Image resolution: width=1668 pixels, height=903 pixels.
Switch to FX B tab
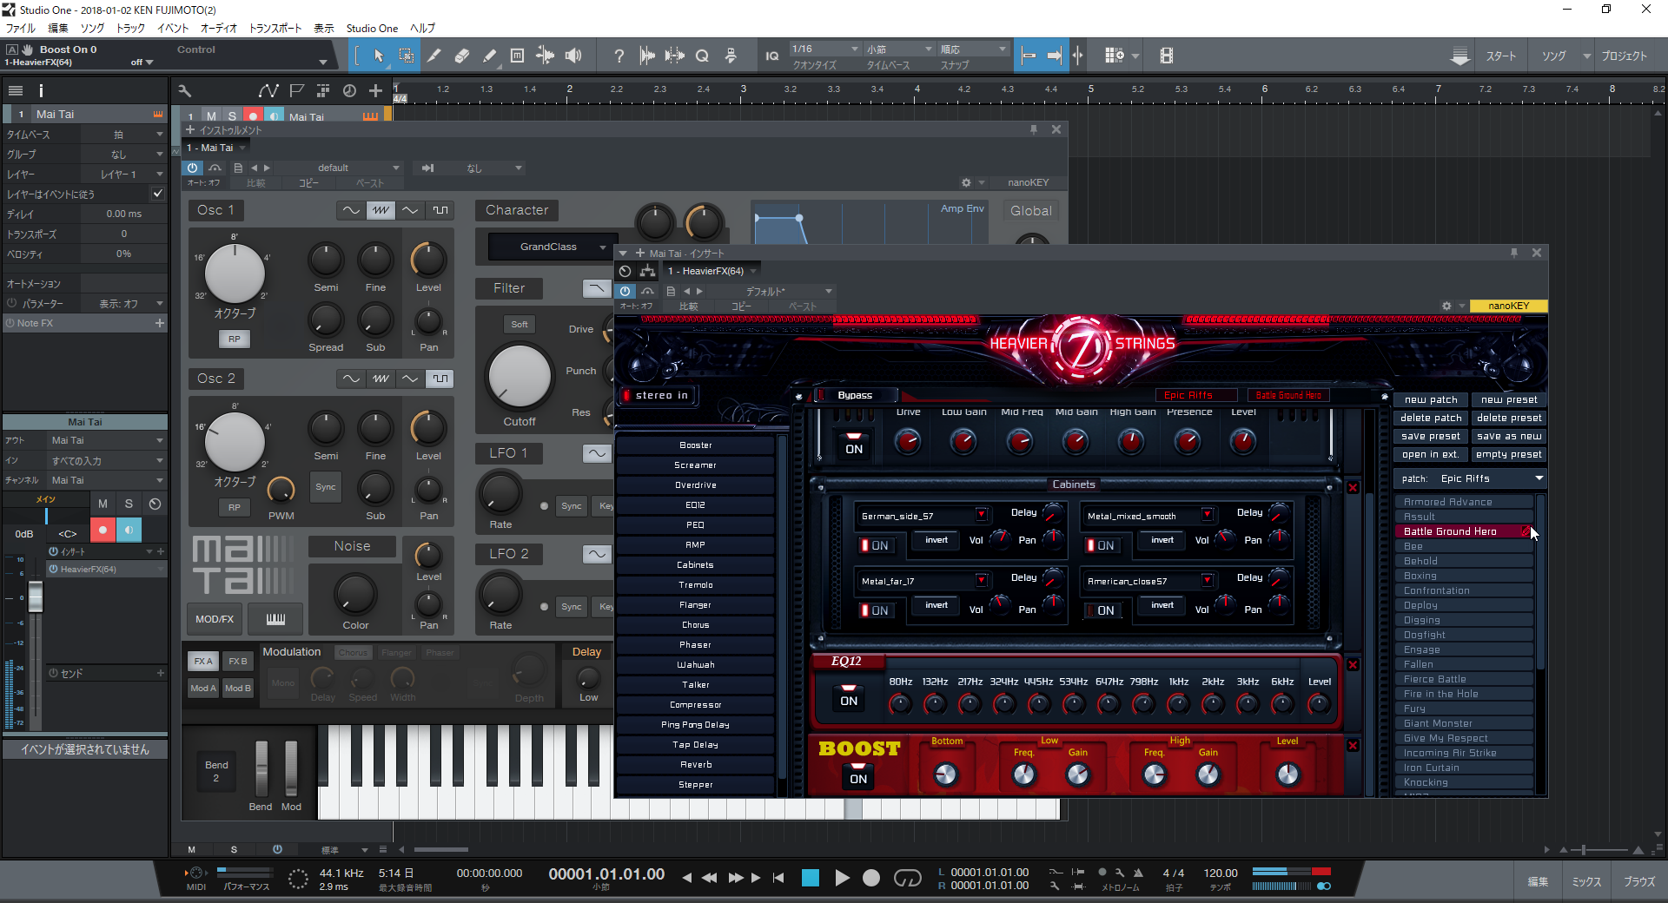pyautogui.click(x=237, y=661)
